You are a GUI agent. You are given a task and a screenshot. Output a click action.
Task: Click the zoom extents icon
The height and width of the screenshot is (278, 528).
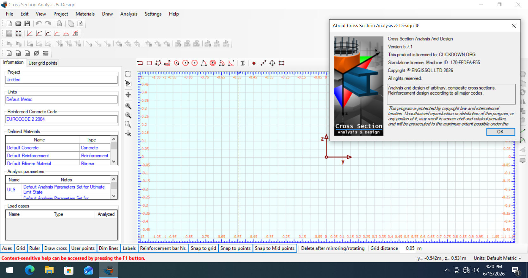[x=128, y=133]
